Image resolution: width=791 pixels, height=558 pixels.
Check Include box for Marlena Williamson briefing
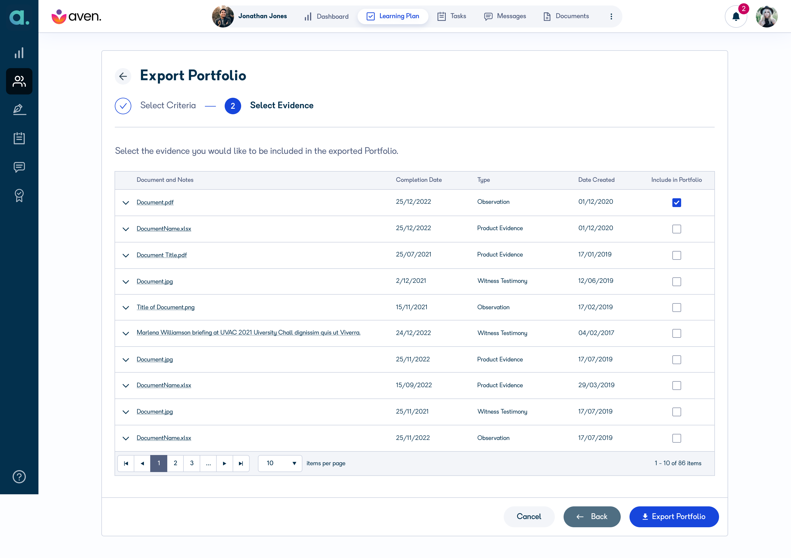(677, 333)
